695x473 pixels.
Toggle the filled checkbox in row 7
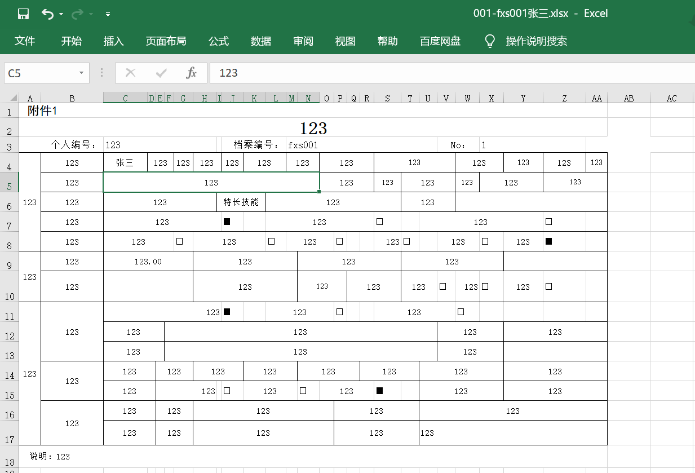coord(227,222)
